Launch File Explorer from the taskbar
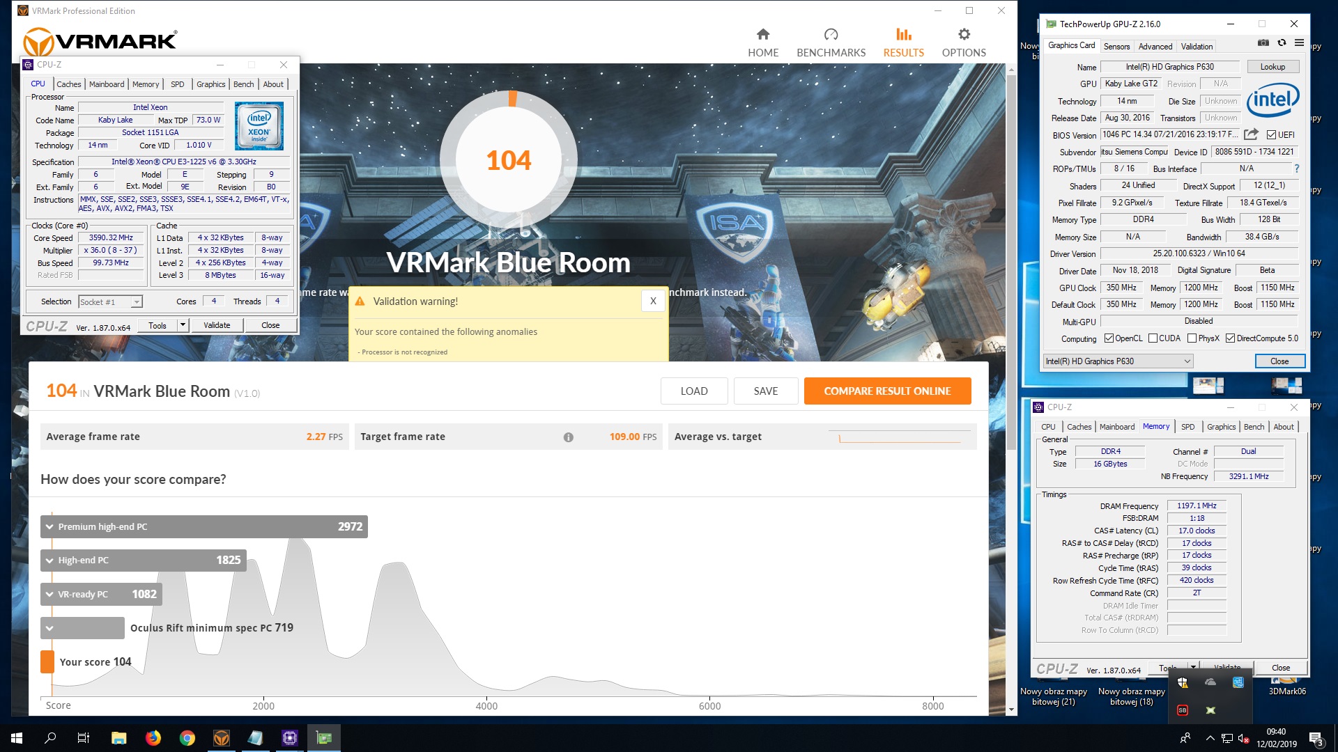The width and height of the screenshot is (1338, 752). point(118,738)
